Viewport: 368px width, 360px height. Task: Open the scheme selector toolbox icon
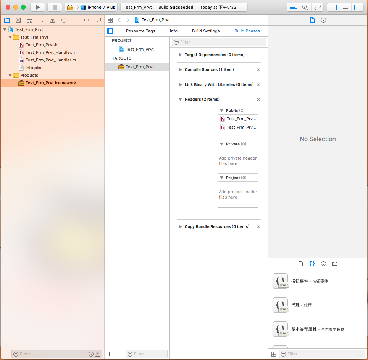70,7
